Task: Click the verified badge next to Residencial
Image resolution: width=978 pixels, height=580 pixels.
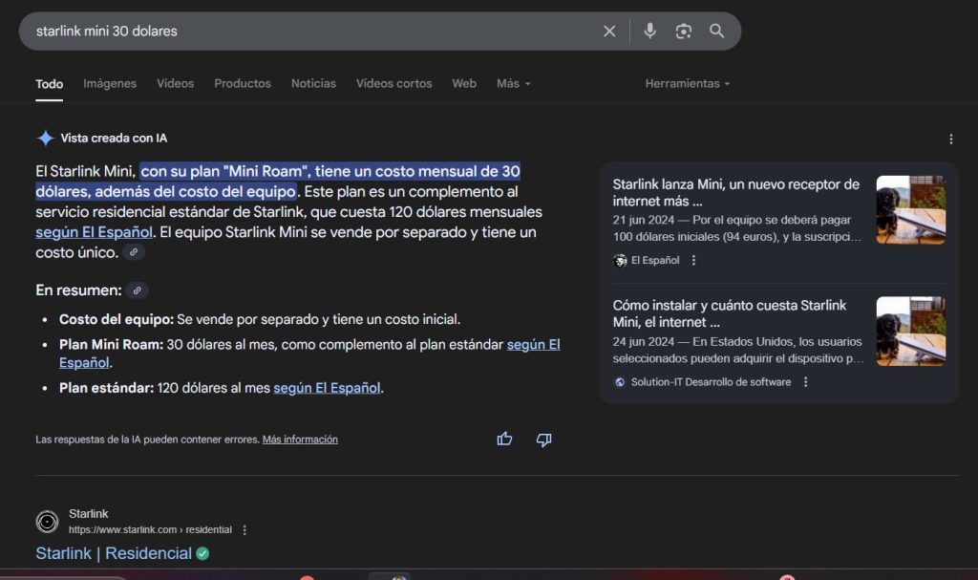Action: click(x=202, y=554)
